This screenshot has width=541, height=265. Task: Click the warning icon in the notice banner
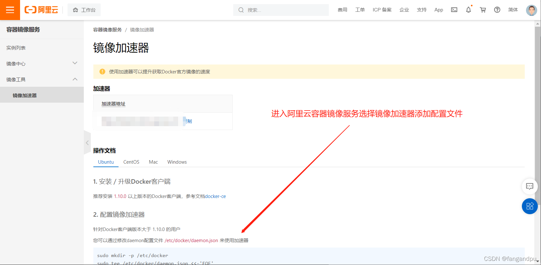pyautogui.click(x=102, y=71)
